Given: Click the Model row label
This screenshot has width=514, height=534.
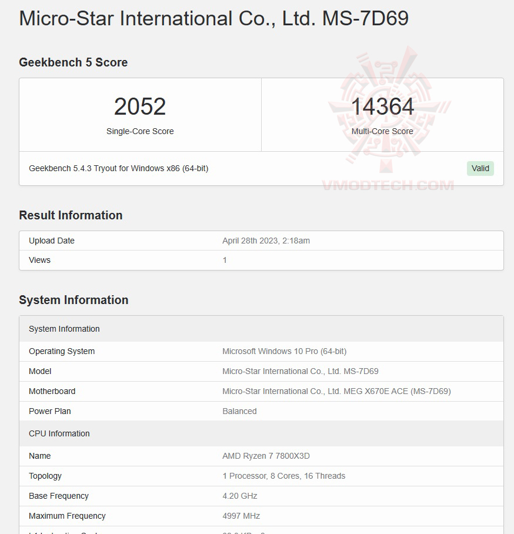Looking at the screenshot, I should [x=40, y=371].
